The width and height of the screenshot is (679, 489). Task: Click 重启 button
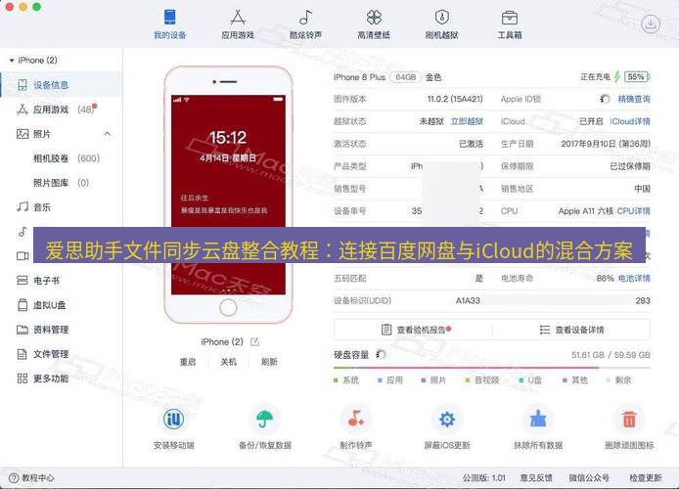[188, 362]
